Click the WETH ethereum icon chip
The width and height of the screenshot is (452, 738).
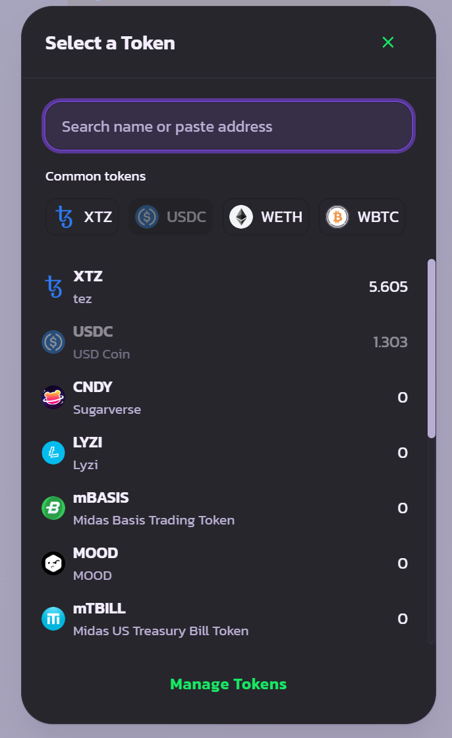tap(241, 217)
